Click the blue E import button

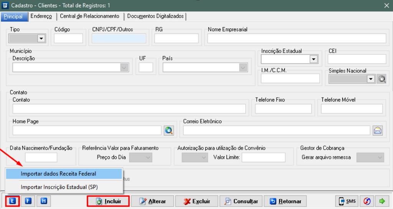coord(12,201)
